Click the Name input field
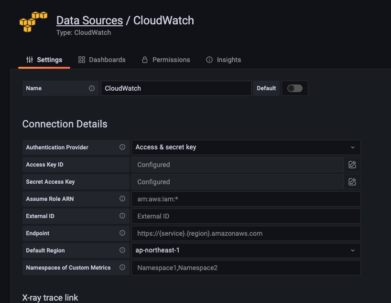This screenshot has width=391, height=303. tap(176, 88)
